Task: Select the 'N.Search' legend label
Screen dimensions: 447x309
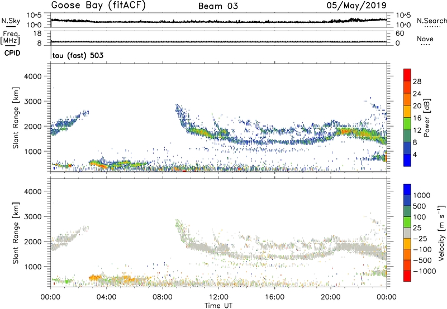Action: (x=432, y=21)
